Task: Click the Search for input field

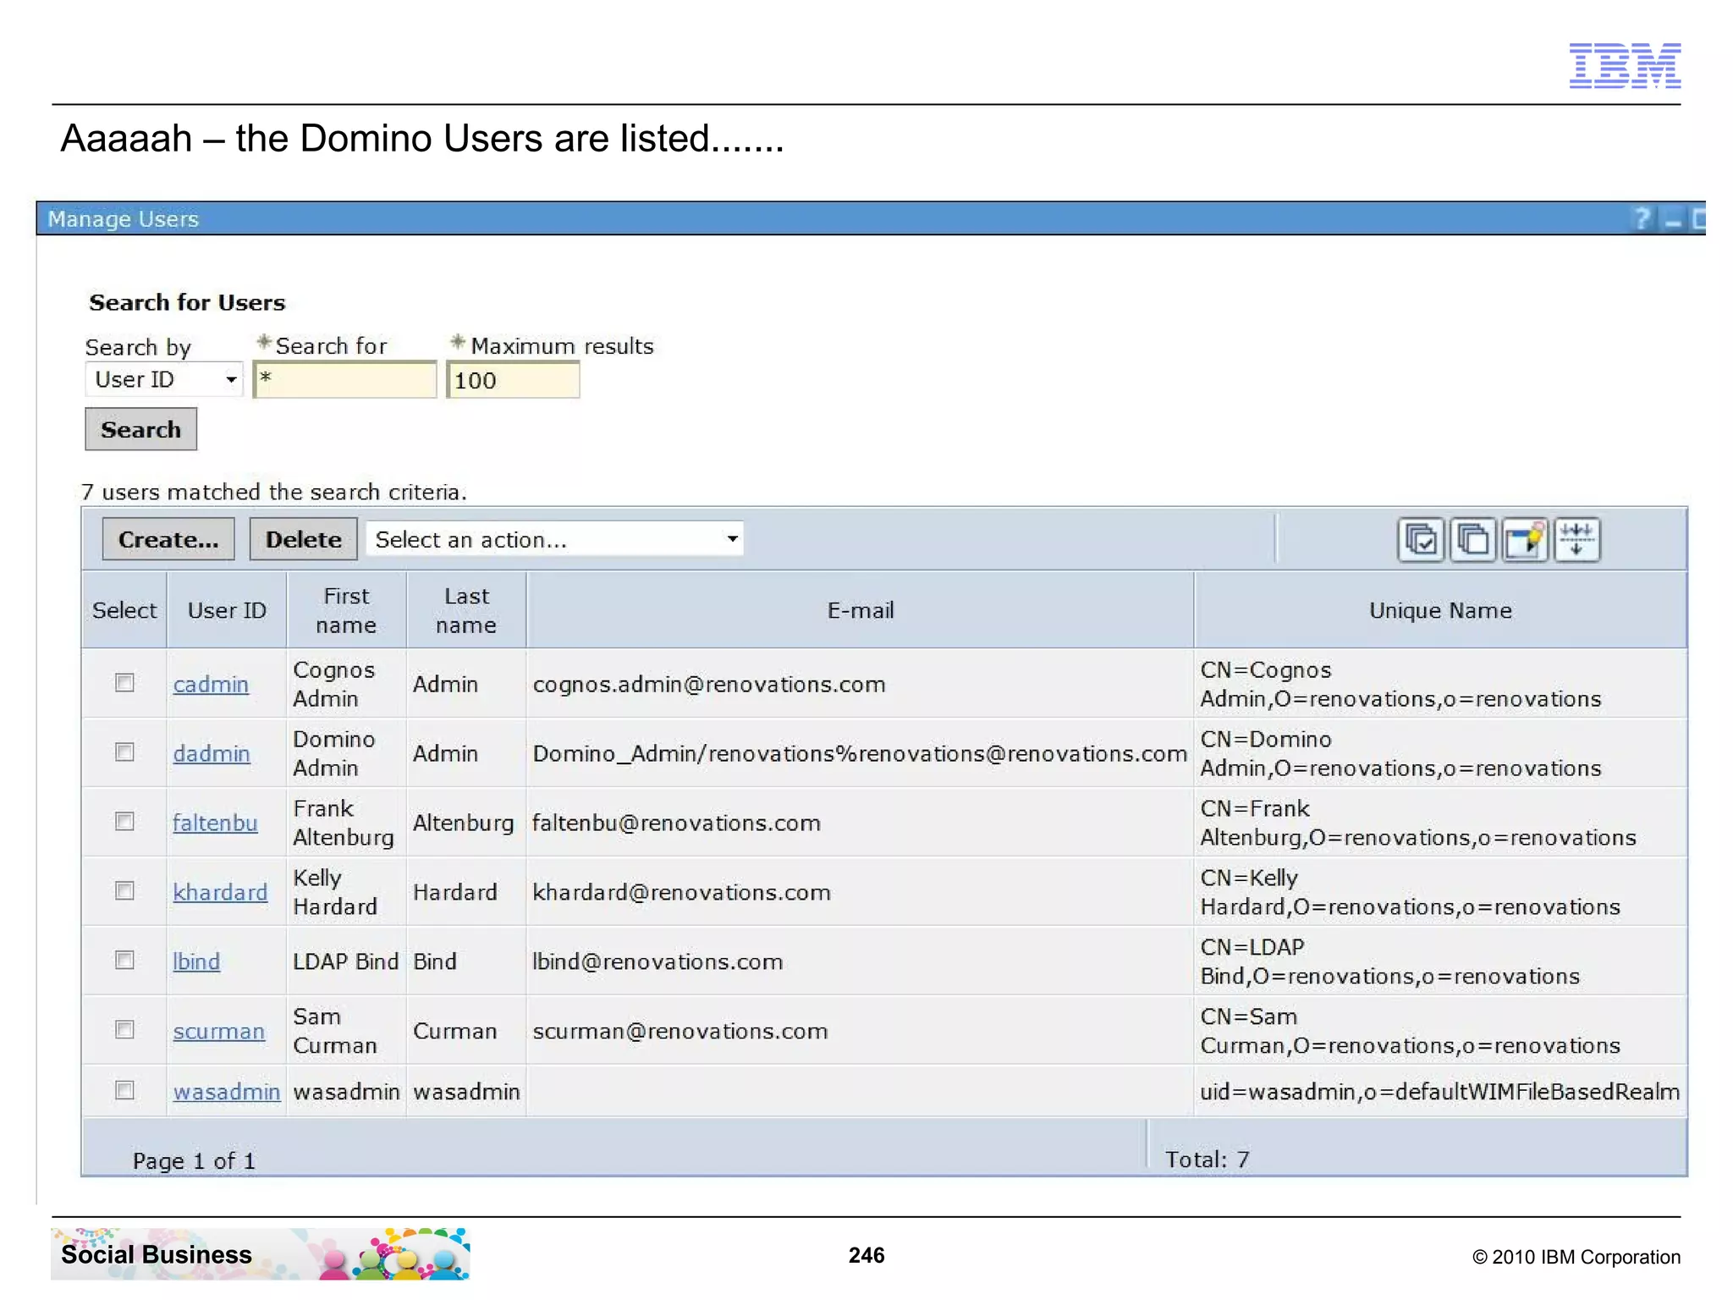Action: [345, 379]
